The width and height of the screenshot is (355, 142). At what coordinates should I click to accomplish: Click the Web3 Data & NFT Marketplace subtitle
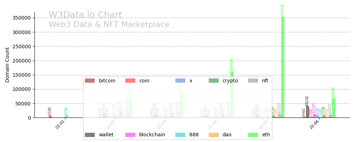[109, 25]
